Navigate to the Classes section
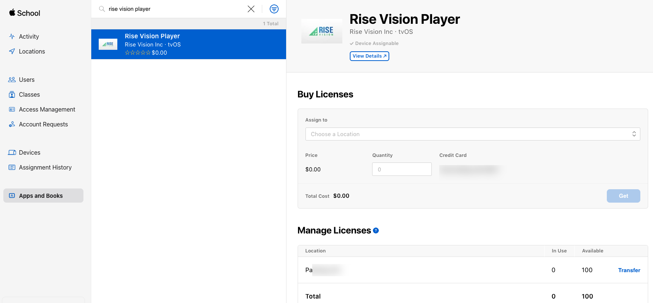 click(29, 94)
